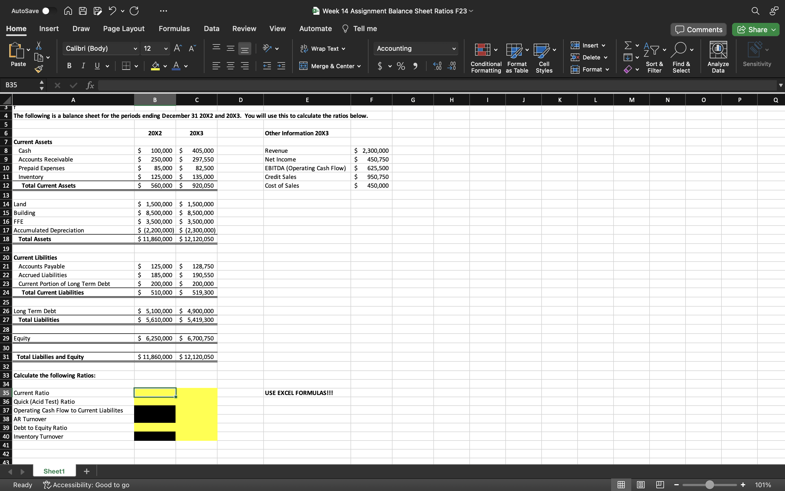Select the Sheet1 tab

54,471
